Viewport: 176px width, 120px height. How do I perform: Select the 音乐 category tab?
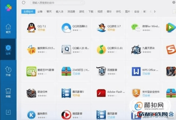pyautogui.click(x=109, y=11)
